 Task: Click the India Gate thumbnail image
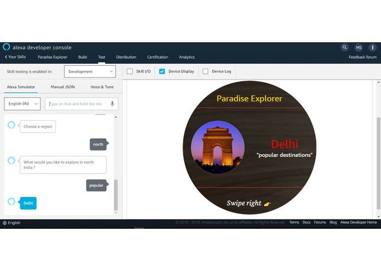tap(218, 147)
